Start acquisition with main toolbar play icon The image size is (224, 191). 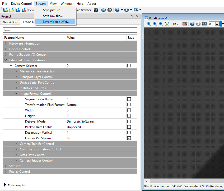tap(117, 10)
